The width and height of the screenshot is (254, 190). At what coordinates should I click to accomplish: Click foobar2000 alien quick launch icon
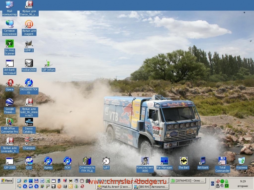(x=53, y=187)
